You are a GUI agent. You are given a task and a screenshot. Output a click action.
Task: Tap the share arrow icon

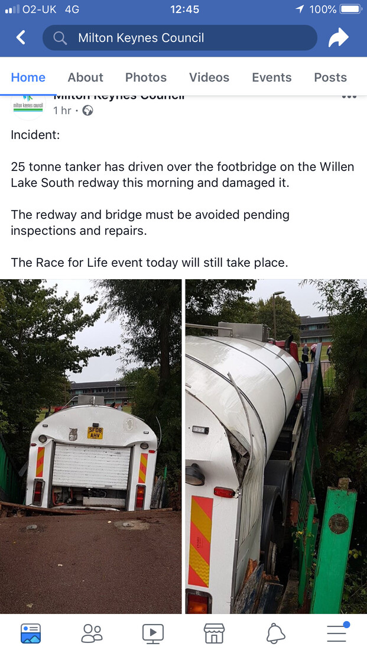tap(338, 37)
